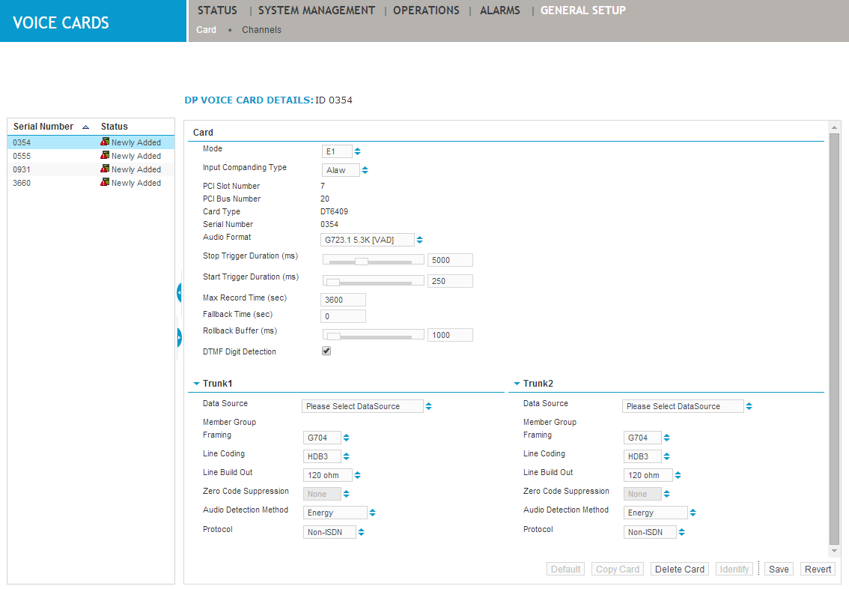Click status icon for serial 3660
The height and width of the screenshot is (589, 849).
105,183
